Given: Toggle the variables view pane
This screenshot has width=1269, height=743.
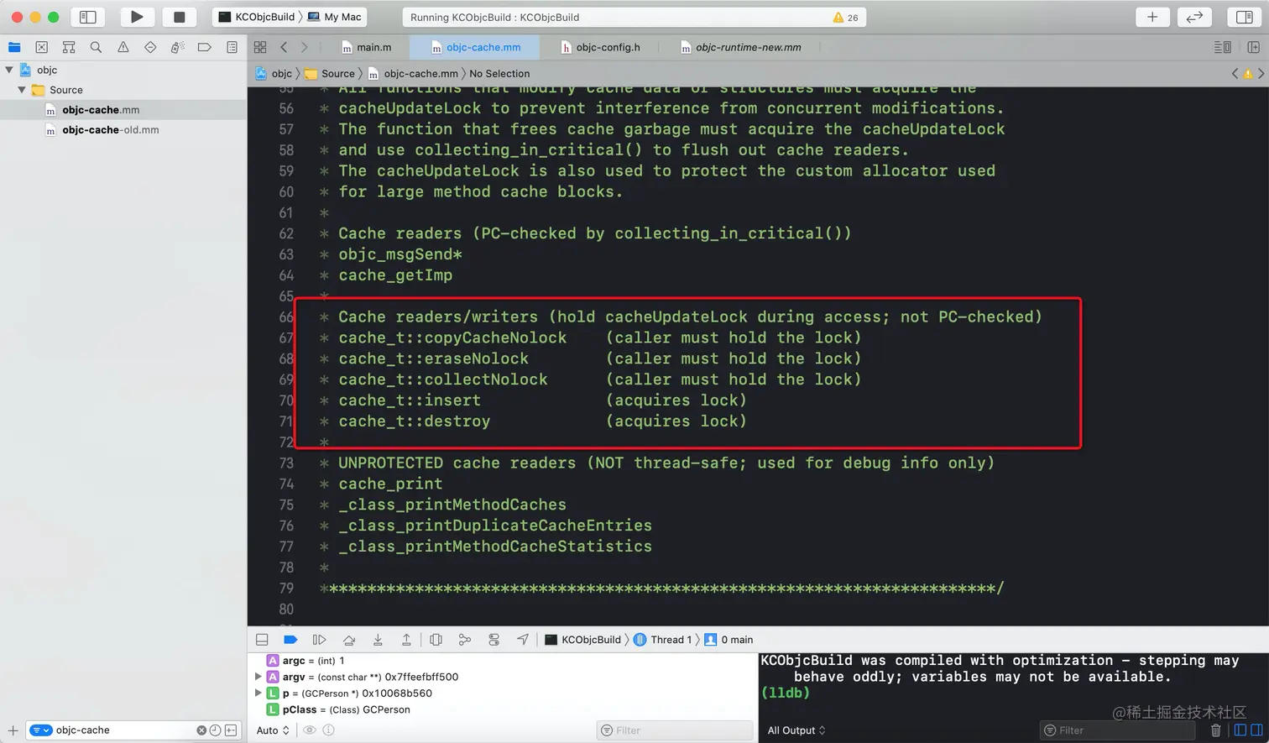Looking at the screenshot, I should (1240, 730).
